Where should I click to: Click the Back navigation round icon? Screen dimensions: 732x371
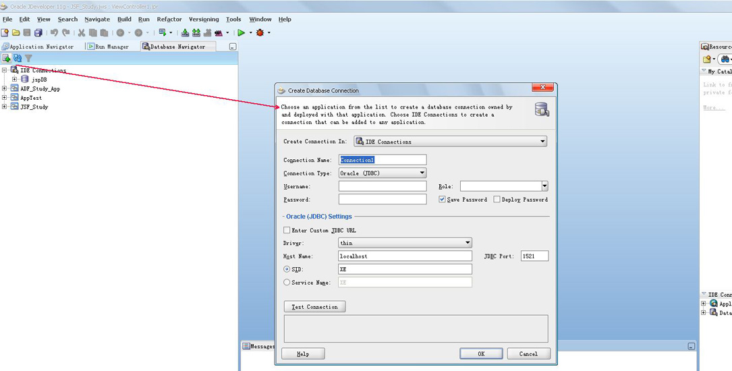(x=121, y=32)
